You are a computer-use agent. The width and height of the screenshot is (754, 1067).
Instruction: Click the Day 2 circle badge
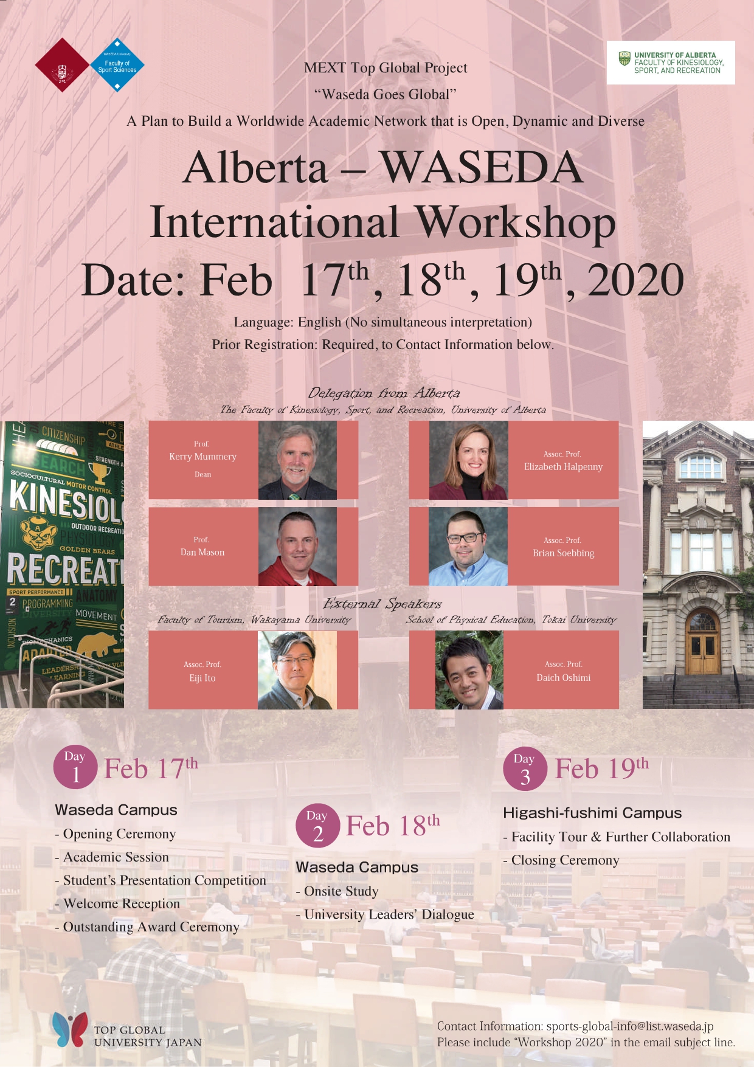pos(317,826)
